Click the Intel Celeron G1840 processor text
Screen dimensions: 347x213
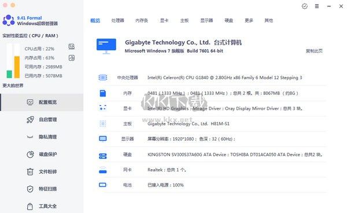tap(225, 77)
